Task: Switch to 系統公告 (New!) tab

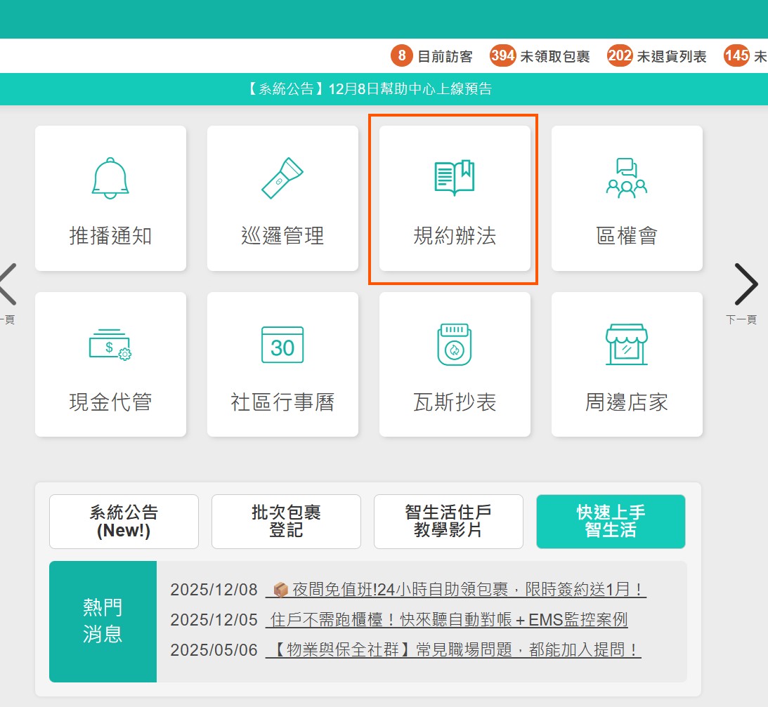Action: [124, 522]
